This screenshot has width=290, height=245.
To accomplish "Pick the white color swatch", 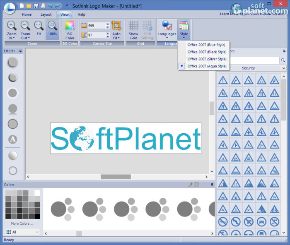I will pos(37,193).
